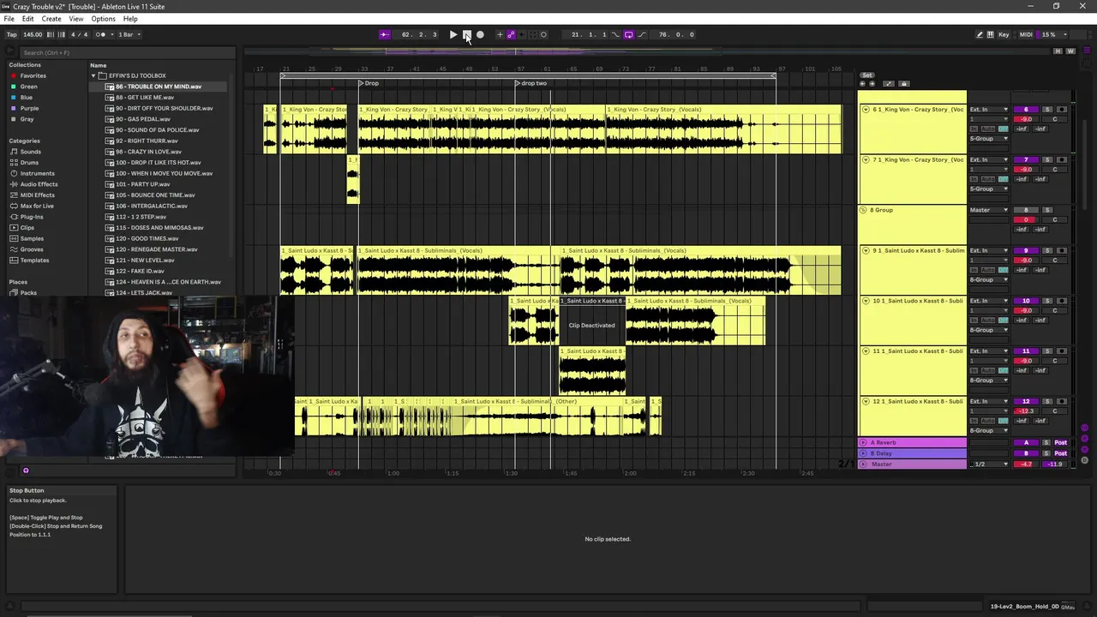Unfold the 8 Group track
Screen dimensions: 1097x617
[864, 210]
